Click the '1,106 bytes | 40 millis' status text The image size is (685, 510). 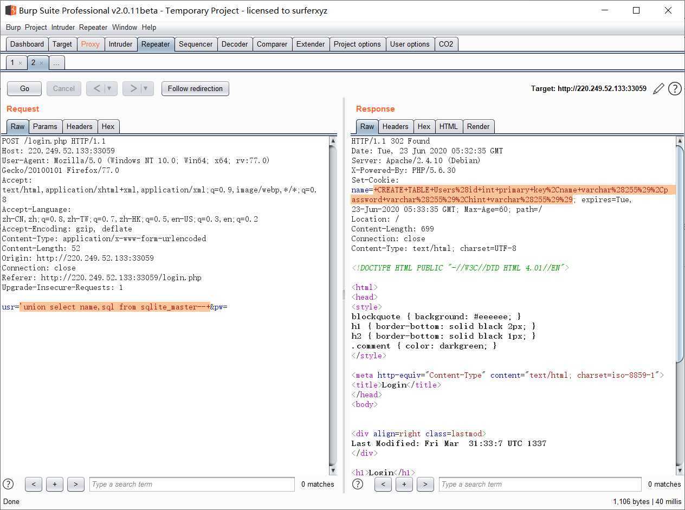click(647, 501)
